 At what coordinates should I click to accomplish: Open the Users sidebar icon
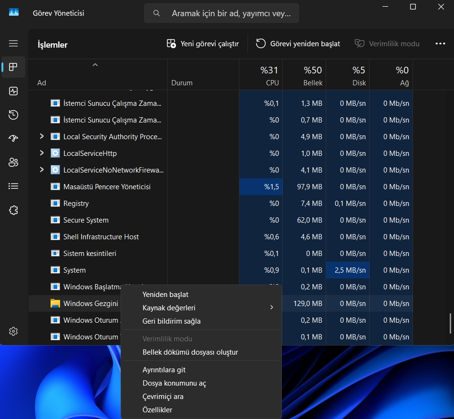13,163
